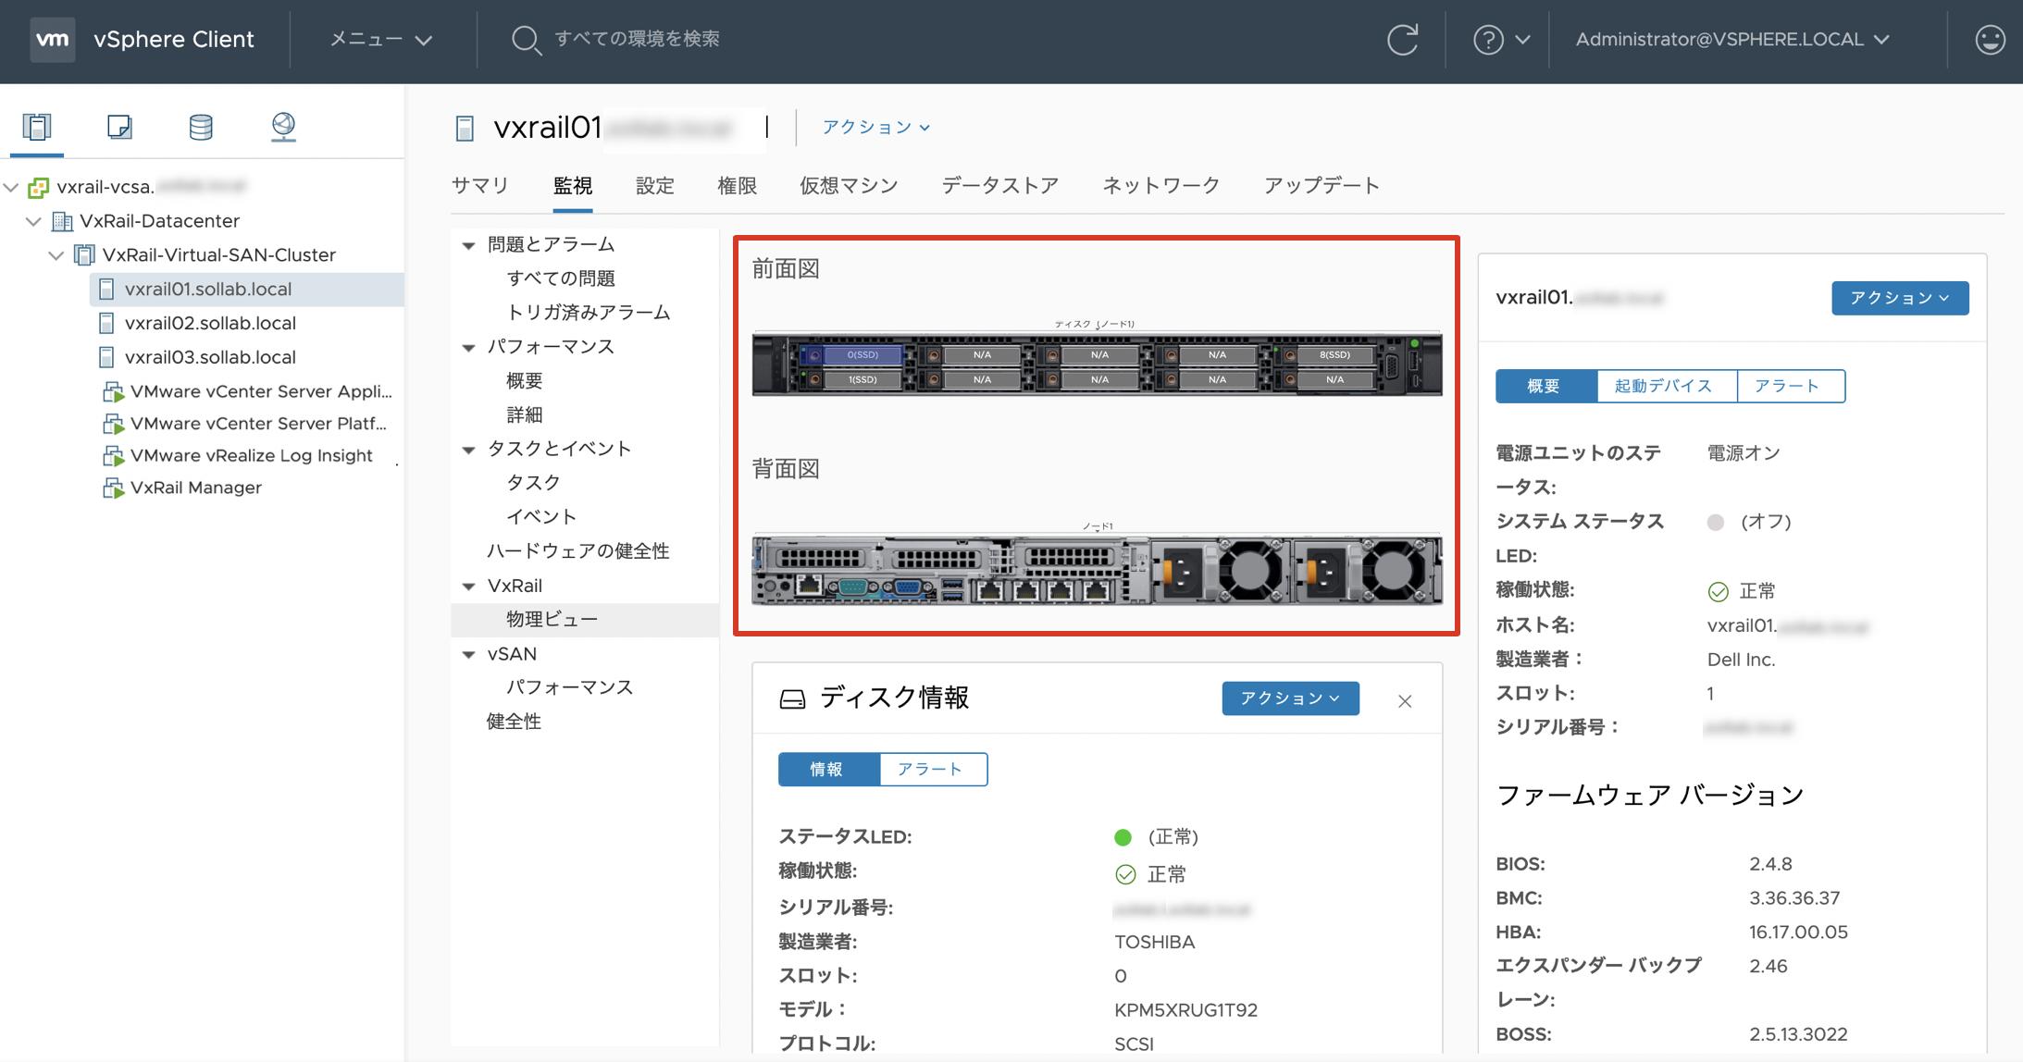Viewport: 2023px width, 1062px height.
Task: Open the Storage inventory icon
Action: click(201, 127)
